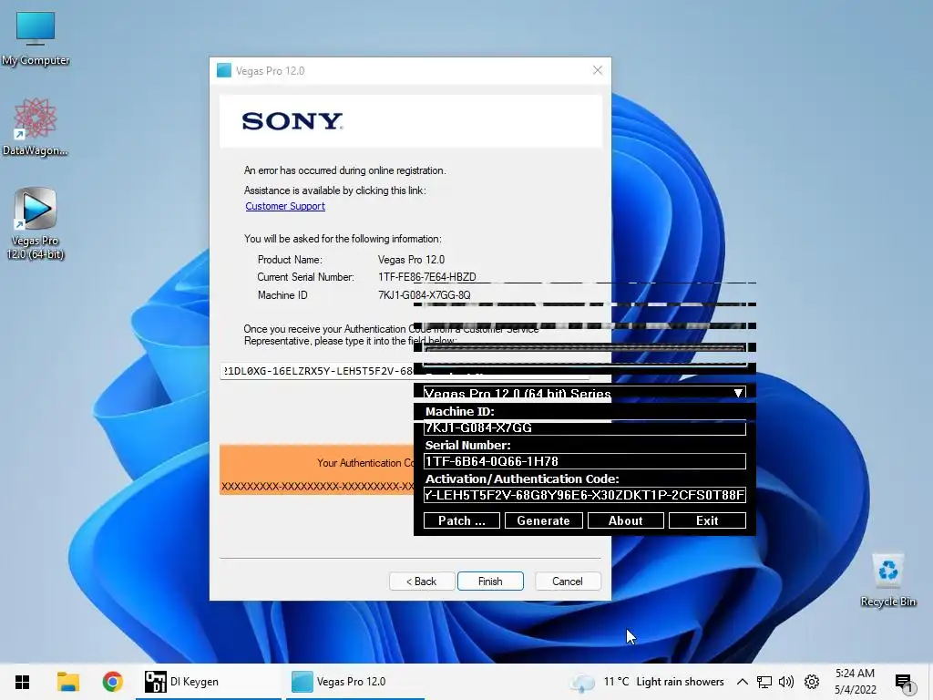Click the keygen Activation/Authentication Code field
Viewport: 933px width, 700px height.
pyautogui.click(x=584, y=495)
